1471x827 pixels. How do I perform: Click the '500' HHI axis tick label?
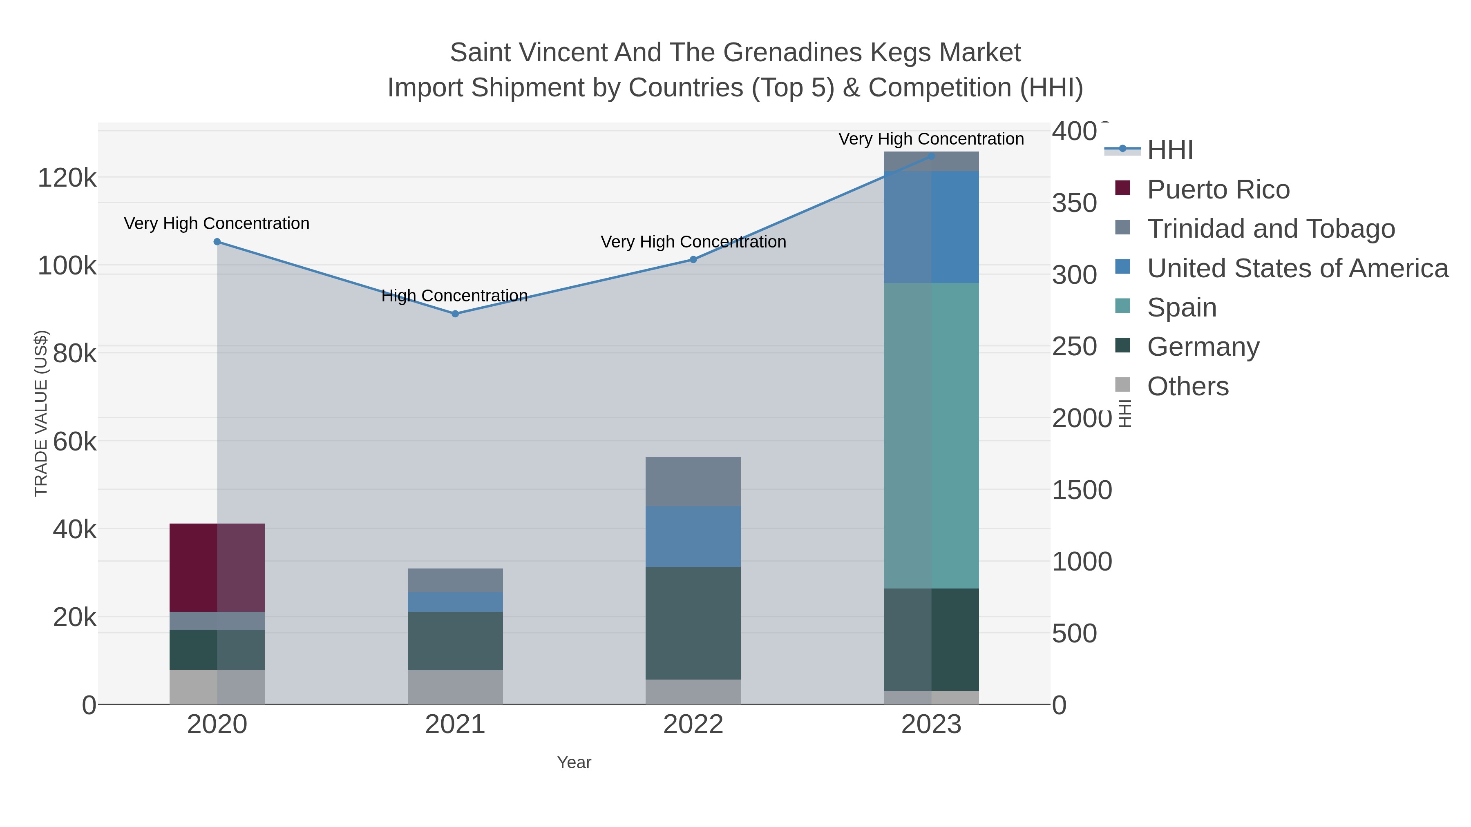click(1075, 633)
